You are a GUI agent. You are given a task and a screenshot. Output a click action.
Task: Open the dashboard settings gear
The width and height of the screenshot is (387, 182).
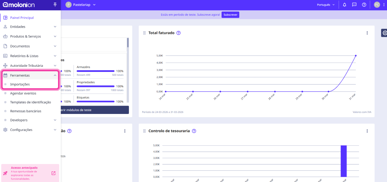click(384, 33)
